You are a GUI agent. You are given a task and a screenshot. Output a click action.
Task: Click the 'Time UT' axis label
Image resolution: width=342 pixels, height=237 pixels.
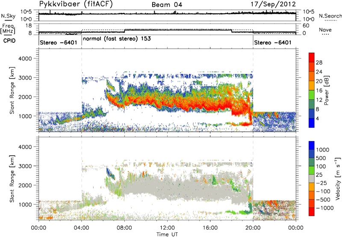coord(167,234)
